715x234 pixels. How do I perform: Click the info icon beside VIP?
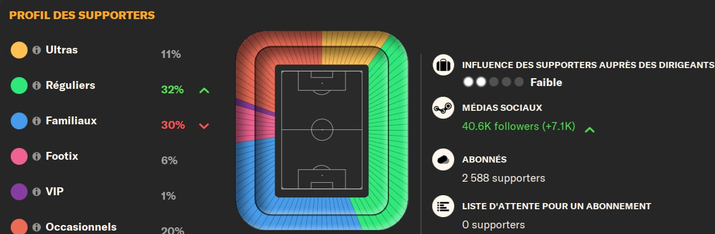(37, 192)
